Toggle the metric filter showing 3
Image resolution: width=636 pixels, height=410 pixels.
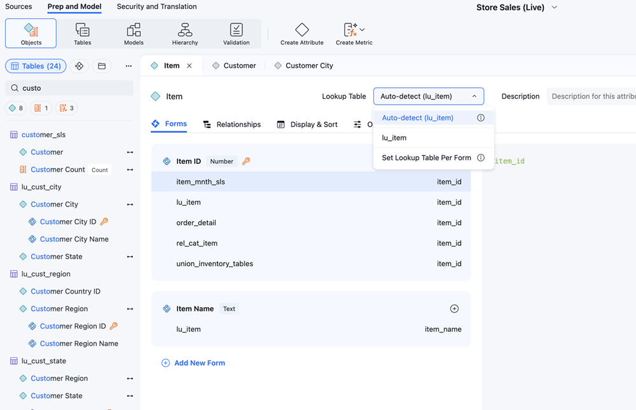point(66,108)
